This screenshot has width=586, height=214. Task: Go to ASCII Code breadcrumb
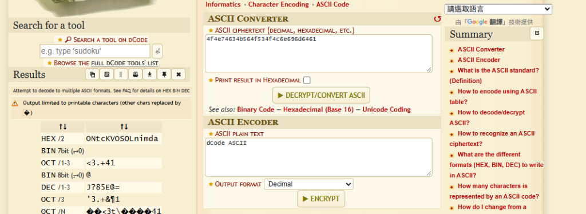click(x=332, y=5)
